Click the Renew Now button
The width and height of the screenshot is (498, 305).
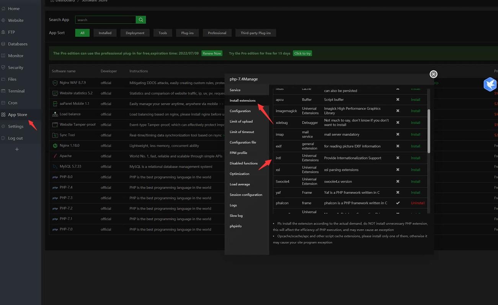(x=212, y=54)
